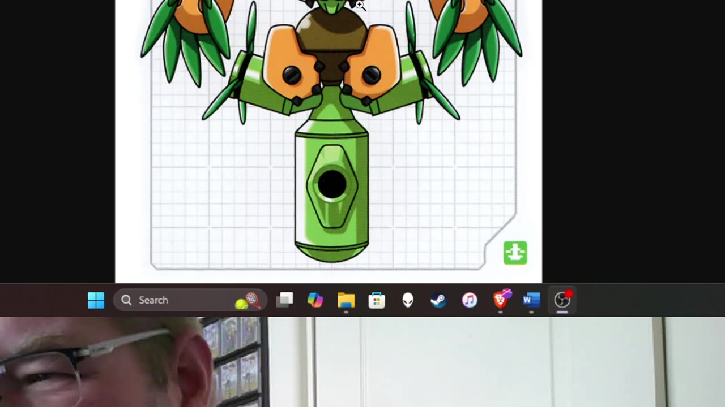
Task: Open Microsoft Store from the taskbar
Action: pos(377,300)
